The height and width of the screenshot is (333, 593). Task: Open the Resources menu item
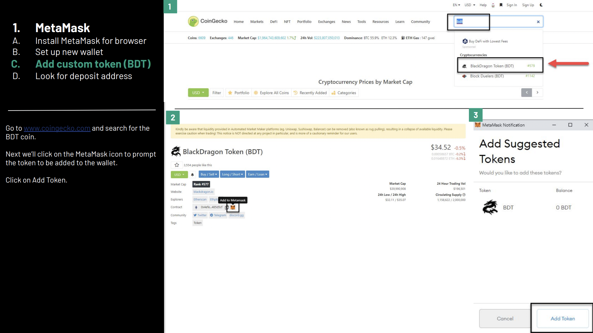tap(381, 22)
